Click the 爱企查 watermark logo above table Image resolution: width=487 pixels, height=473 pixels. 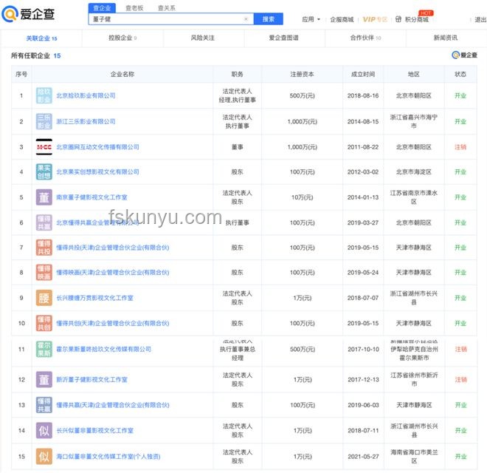point(464,55)
